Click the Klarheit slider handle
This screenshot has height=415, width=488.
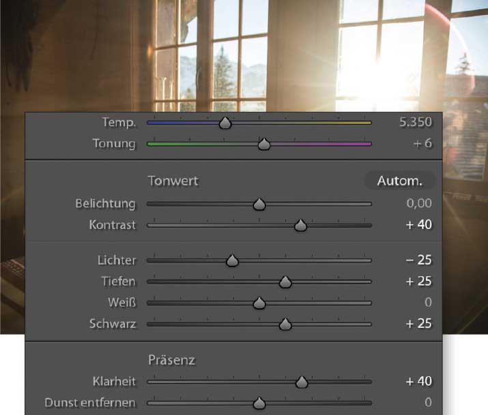pyautogui.click(x=302, y=382)
